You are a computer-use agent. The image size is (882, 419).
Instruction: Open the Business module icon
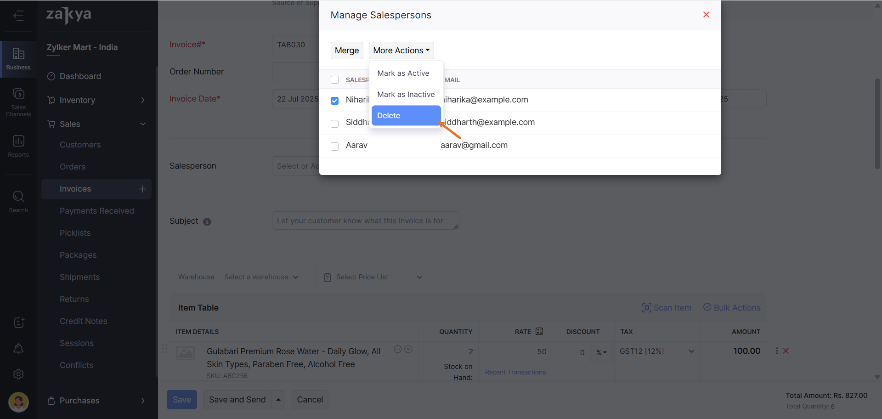(18, 59)
